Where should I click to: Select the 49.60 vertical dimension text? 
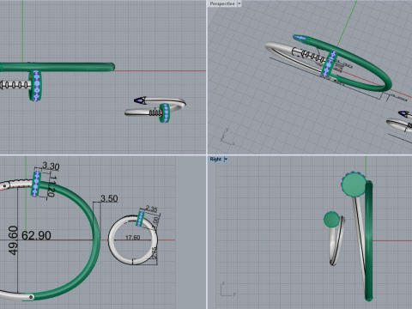[x=13, y=240]
